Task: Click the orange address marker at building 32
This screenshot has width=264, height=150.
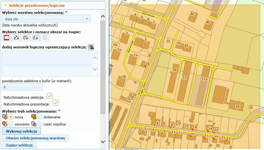Action: pyautogui.click(x=133, y=97)
